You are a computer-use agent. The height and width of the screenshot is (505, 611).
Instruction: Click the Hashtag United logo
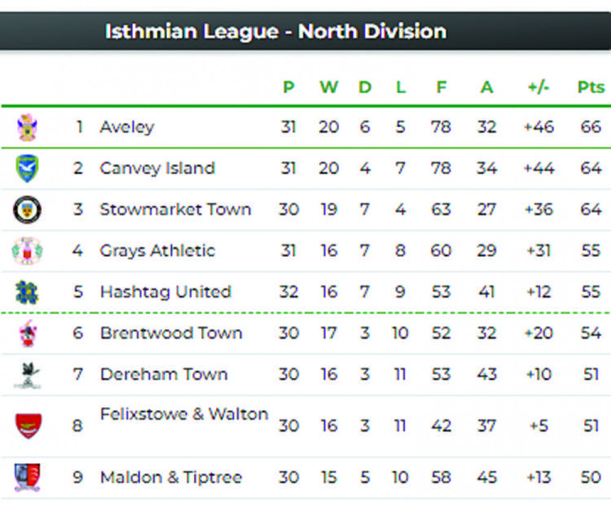point(27,292)
